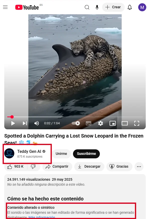The height and width of the screenshot is (219, 147).
Task: Toggle the autoplay switch
Action: [x=76, y=123]
